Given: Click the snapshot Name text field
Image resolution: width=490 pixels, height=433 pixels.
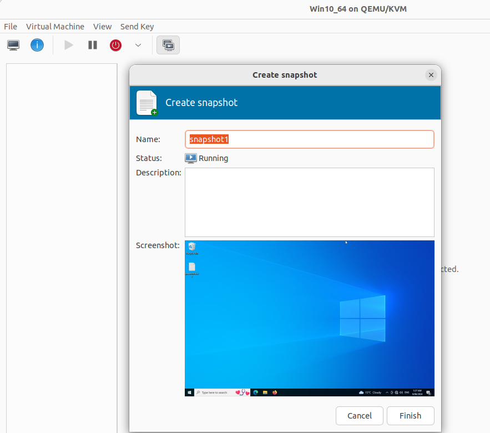Looking at the screenshot, I should coord(310,139).
